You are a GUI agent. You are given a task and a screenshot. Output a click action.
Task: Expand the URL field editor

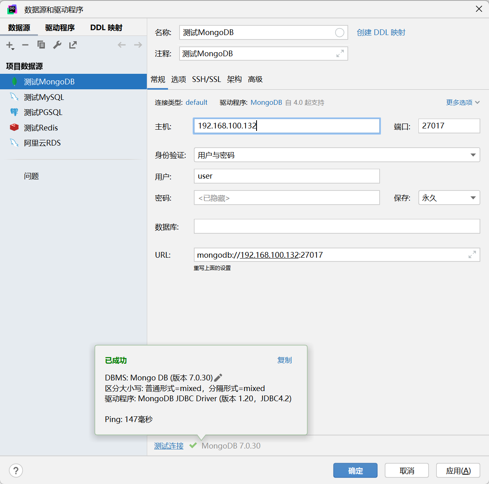pos(472,255)
